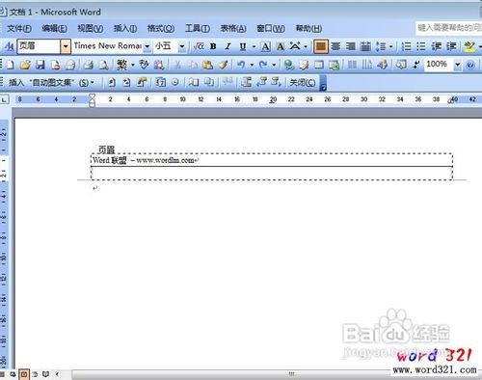The image size is (482, 380).
Task: Click the Undo arrow
Action: tap(241, 65)
